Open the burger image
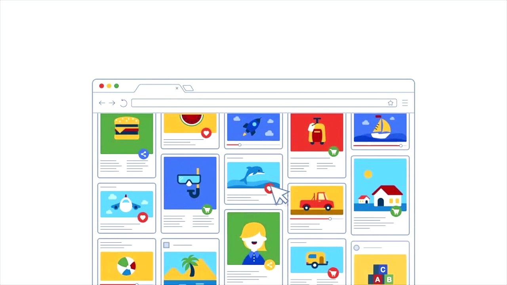The height and width of the screenshot is (285, 507). (127, 133)
